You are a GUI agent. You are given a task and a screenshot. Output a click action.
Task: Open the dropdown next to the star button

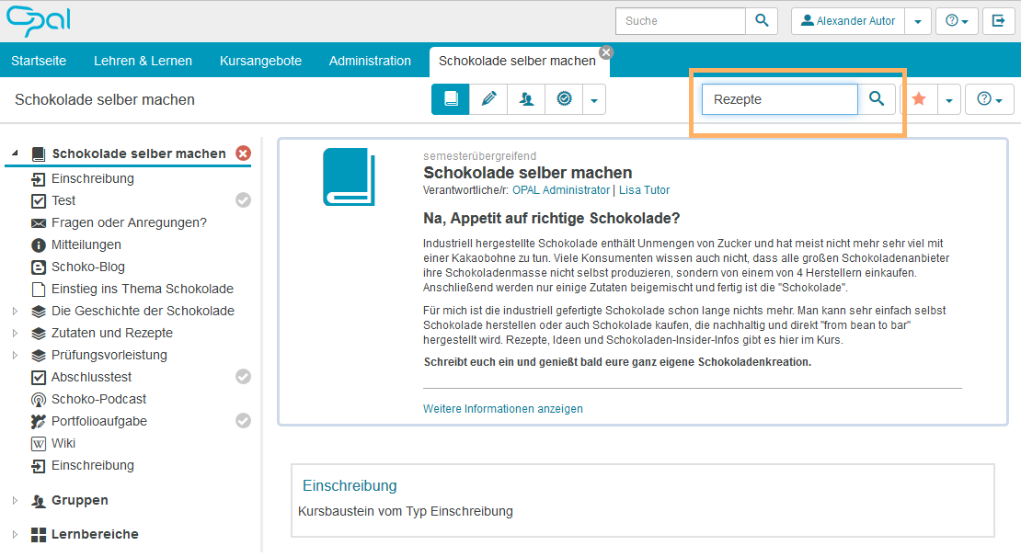tap(948, 98)
